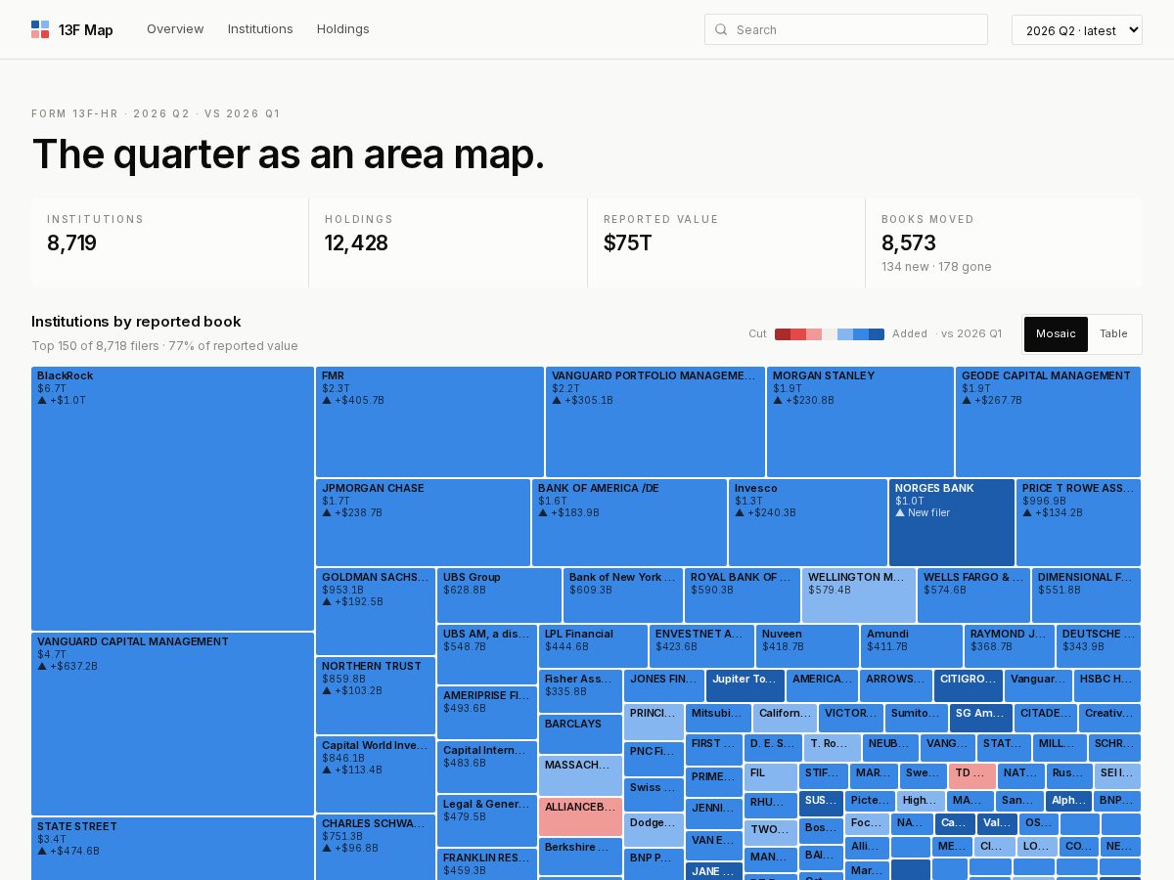The image size is (1174, 880).
Task: Click the neutral middle legend swatch
Action: [830, 334]
